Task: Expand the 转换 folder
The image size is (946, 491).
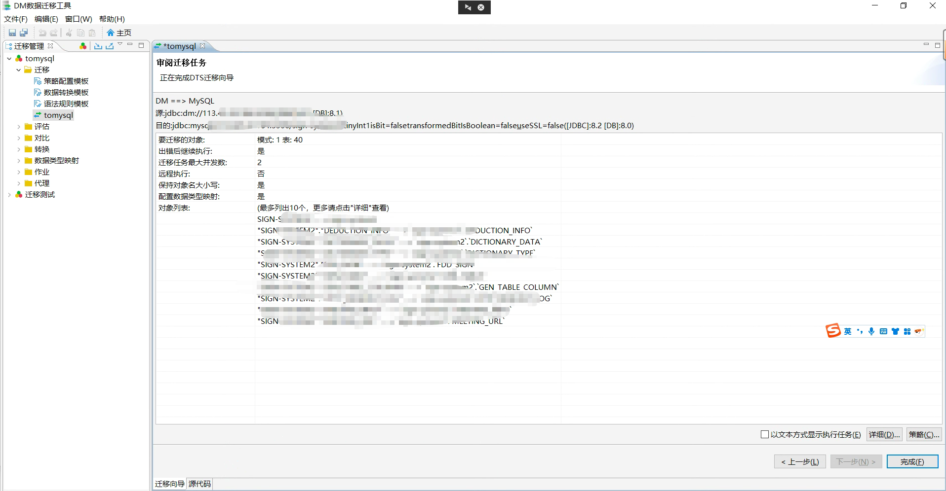Action: point(19,149)
